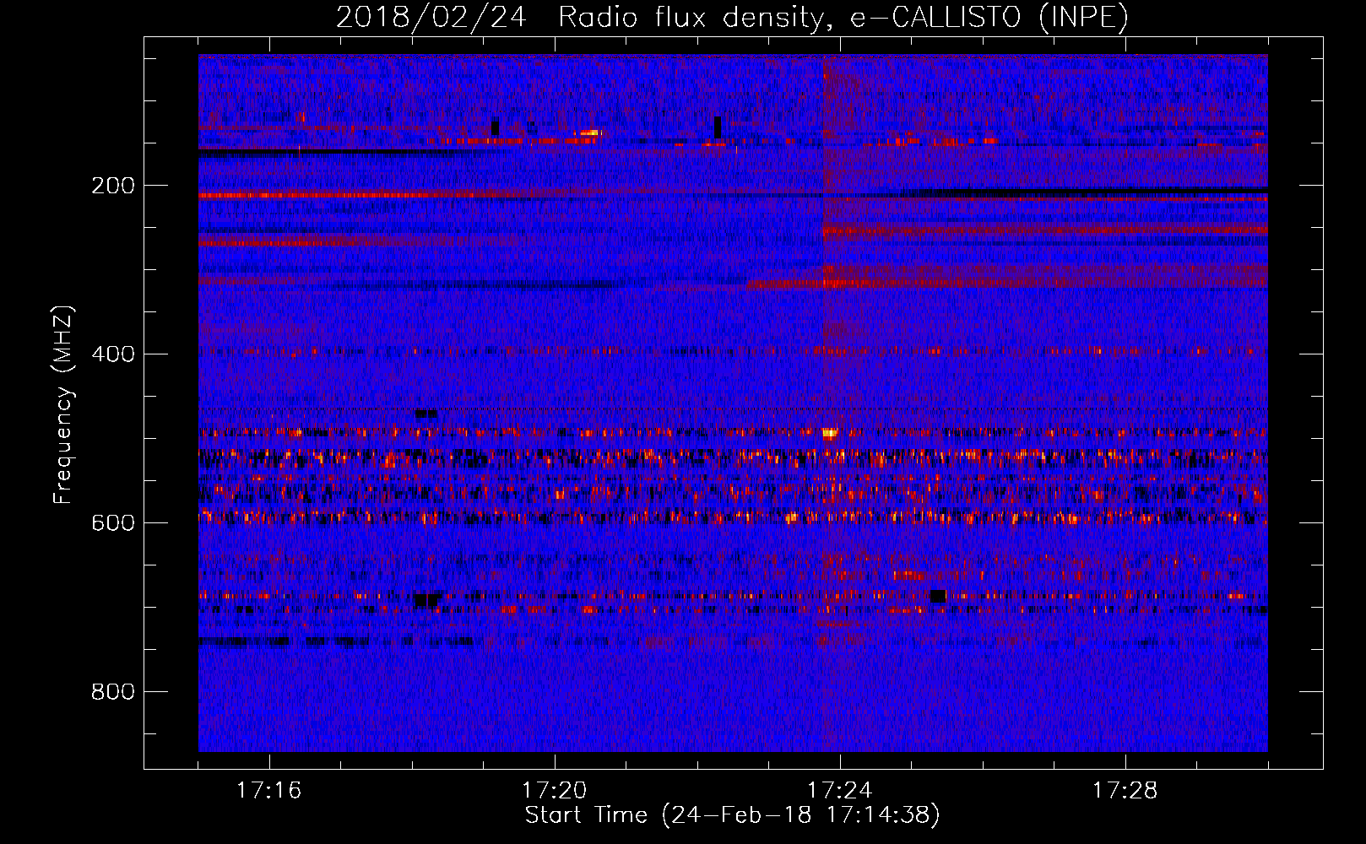Click the bright burst near 17:24 at 500 MHz

(829, 433)
